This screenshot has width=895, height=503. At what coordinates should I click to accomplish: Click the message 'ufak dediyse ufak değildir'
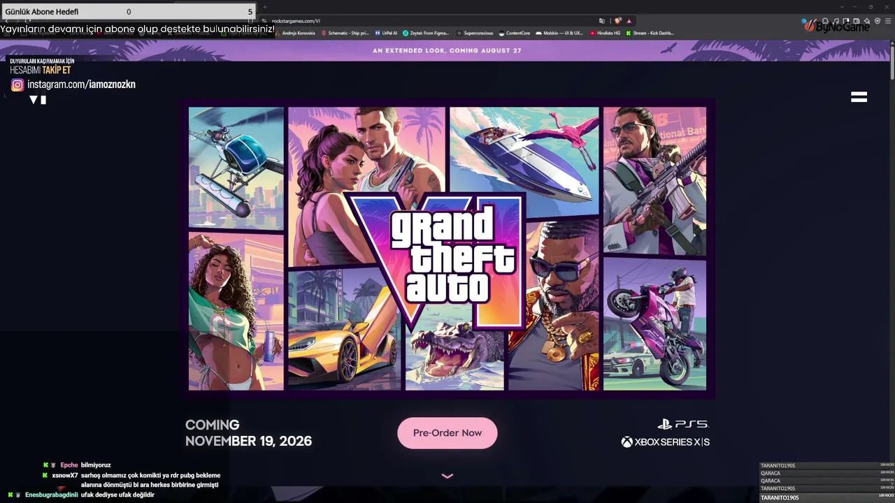117,495
